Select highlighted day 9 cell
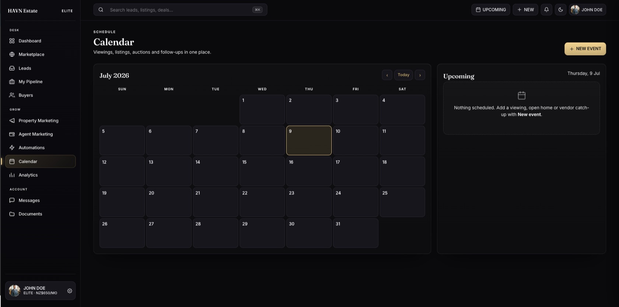Viewport: 619px width, 307px height. [x=309, y=141]
